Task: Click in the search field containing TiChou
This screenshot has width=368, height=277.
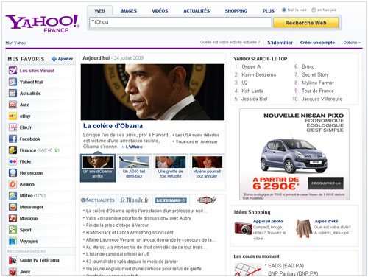Action: point(180,22)
